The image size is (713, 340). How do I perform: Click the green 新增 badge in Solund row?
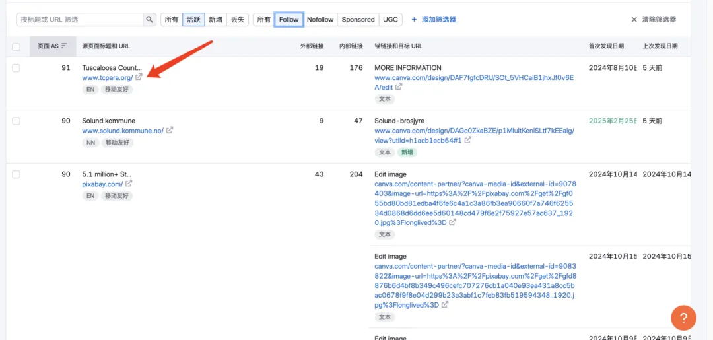tap(407, 153)
